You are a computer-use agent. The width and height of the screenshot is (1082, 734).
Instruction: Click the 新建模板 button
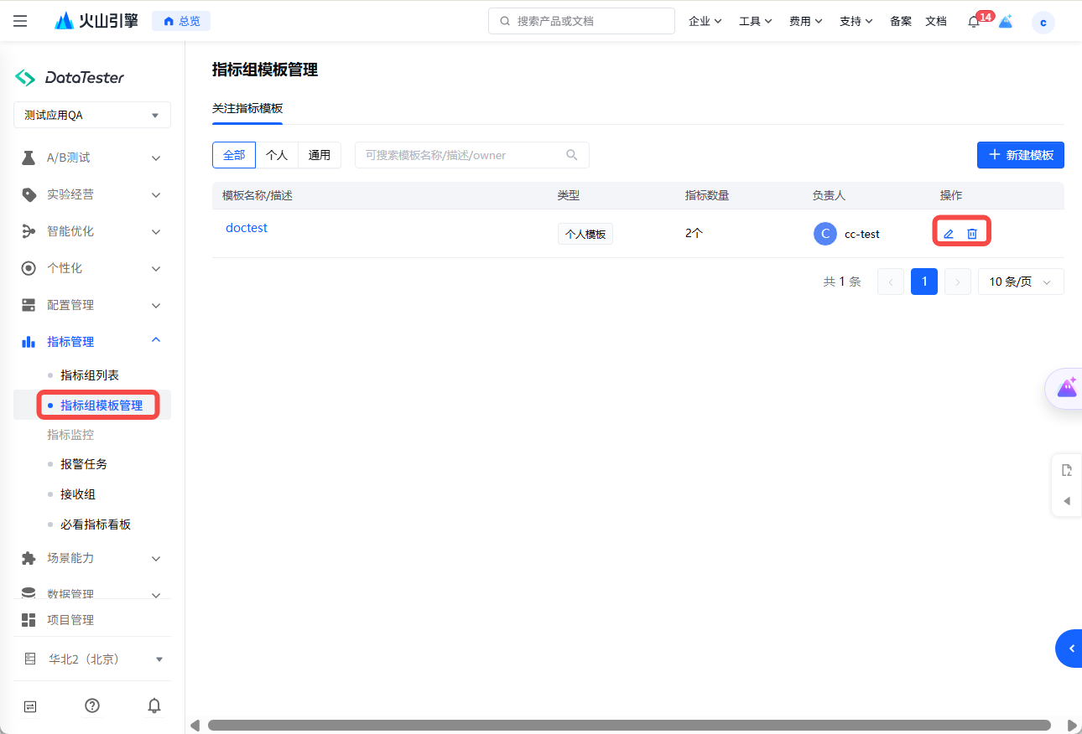1020,155
